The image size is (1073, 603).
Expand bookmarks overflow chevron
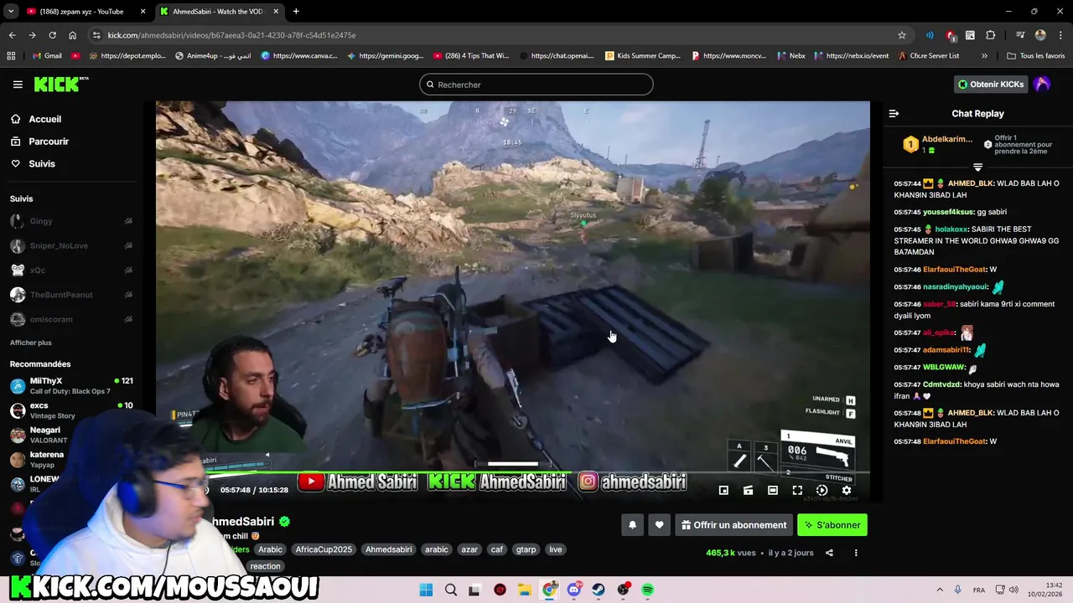point(984,56)
